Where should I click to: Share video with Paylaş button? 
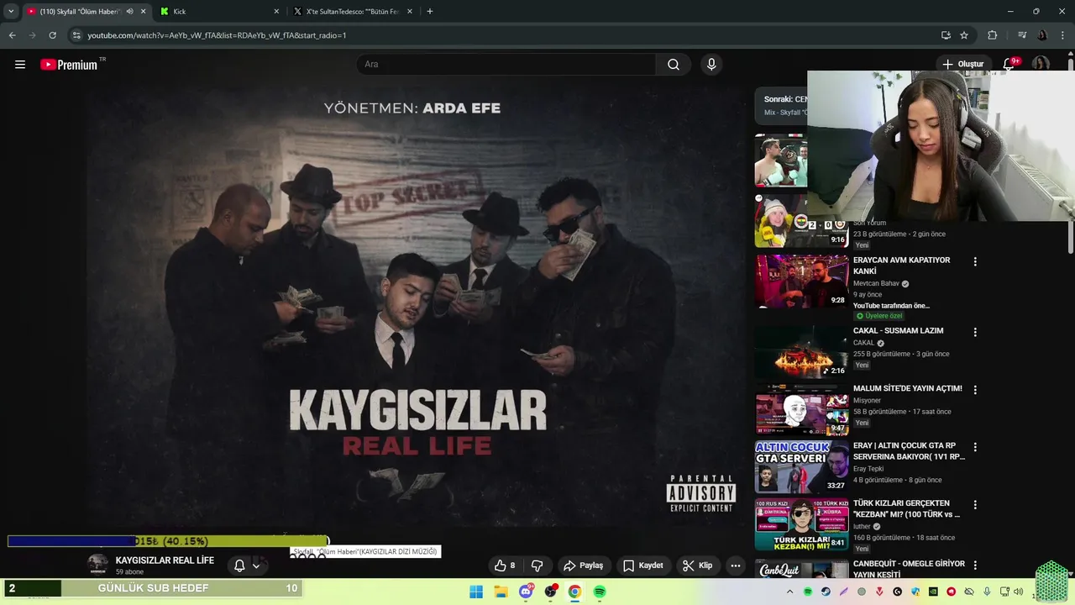[x=583, y=566]
